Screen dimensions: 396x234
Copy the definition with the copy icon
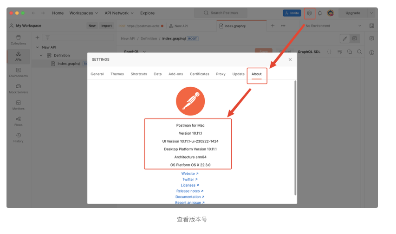click(x=350, y=52)
